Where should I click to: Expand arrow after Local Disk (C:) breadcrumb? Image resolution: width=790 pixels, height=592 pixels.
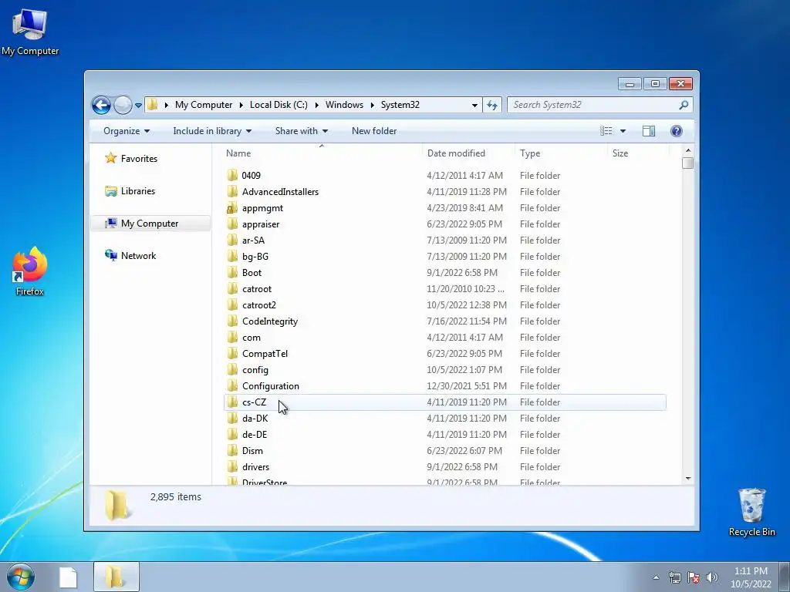(316, 105)
